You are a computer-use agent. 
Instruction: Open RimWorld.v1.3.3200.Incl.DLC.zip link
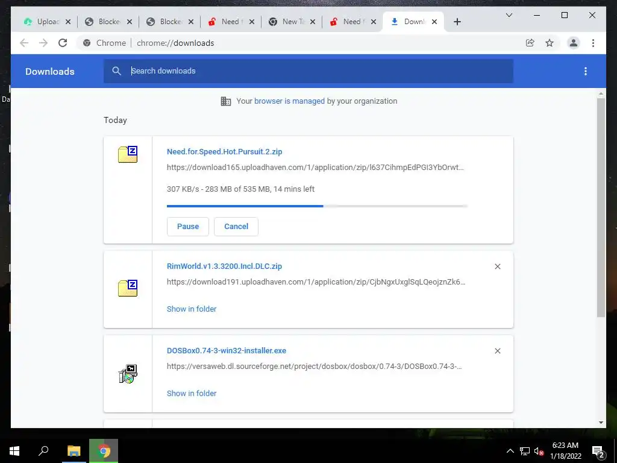point(224,266)
